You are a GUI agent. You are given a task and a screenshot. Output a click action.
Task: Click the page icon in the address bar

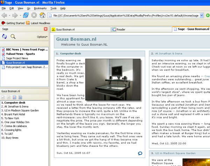(50, 15)
